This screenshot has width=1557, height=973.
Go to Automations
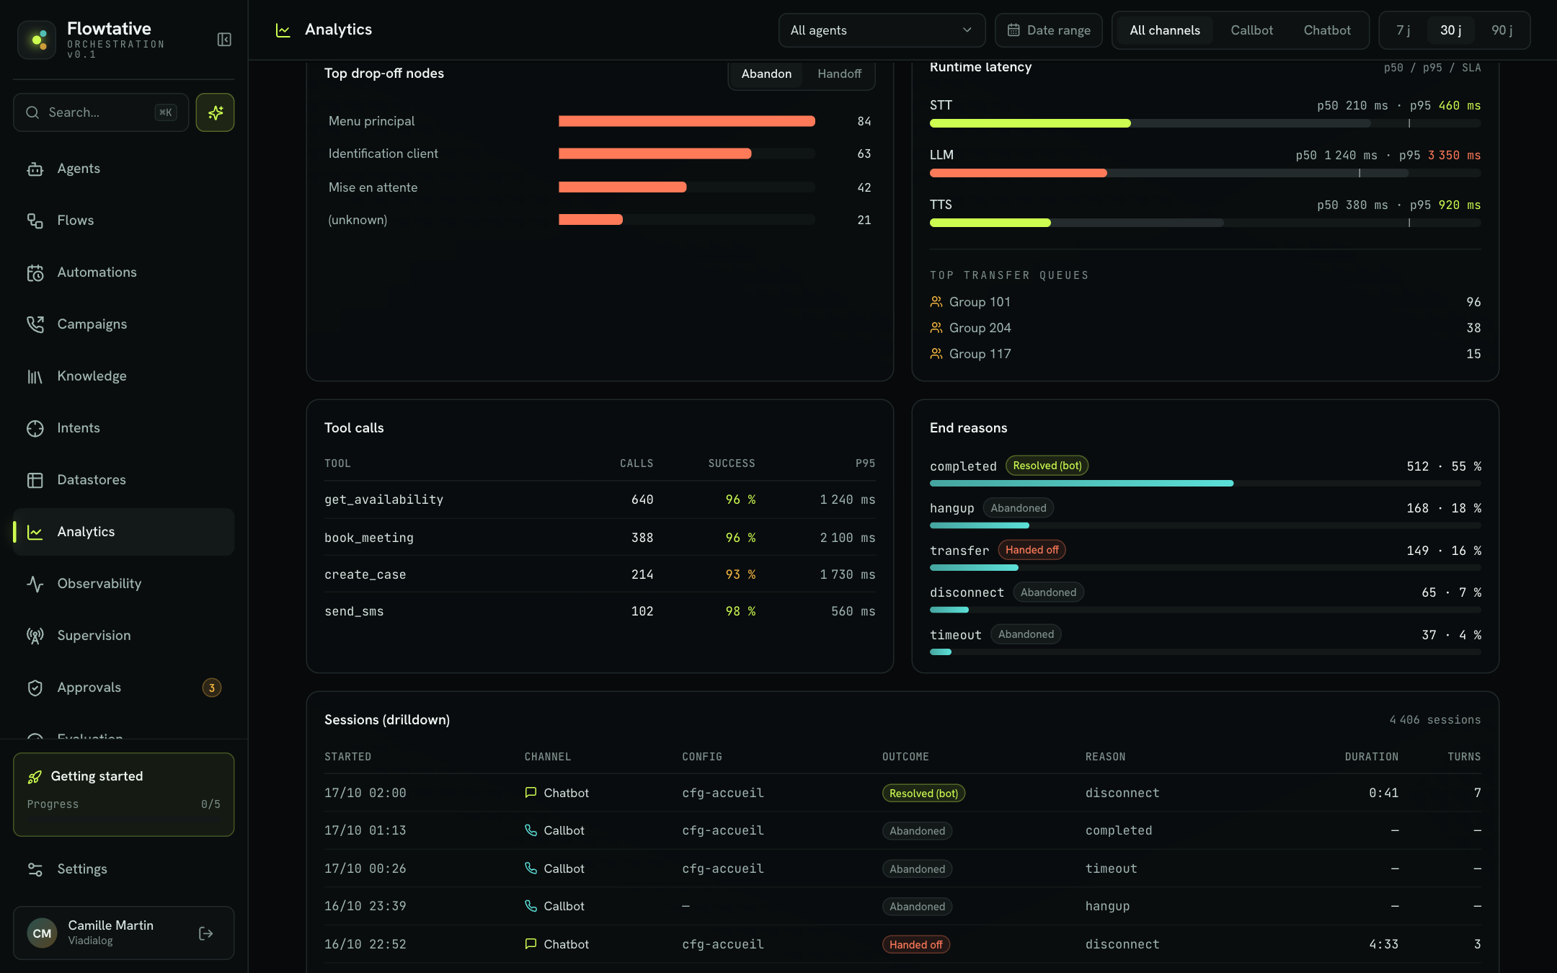pos(123,272)
